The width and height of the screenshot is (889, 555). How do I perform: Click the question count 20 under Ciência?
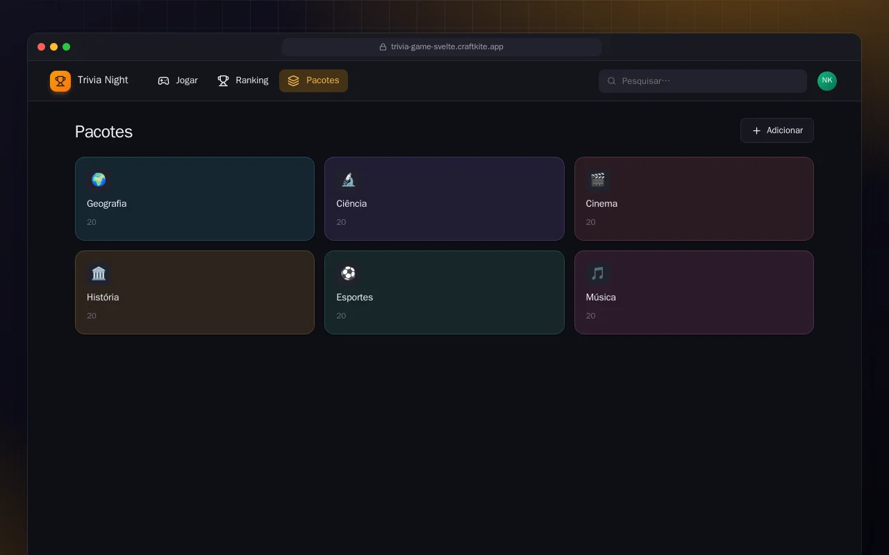click(341, 223)
